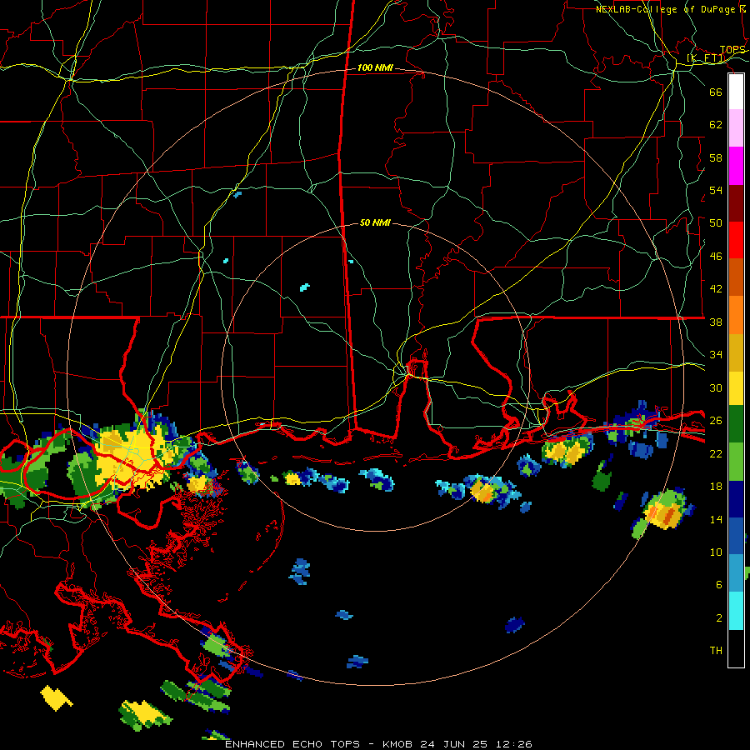Viewport: 750px width, 750px height.
Task: Click the TH legend label
Action: coord(716,651)
